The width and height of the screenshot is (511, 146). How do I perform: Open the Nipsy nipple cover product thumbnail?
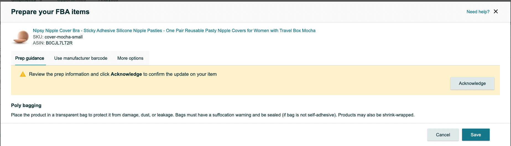point(20,37)
